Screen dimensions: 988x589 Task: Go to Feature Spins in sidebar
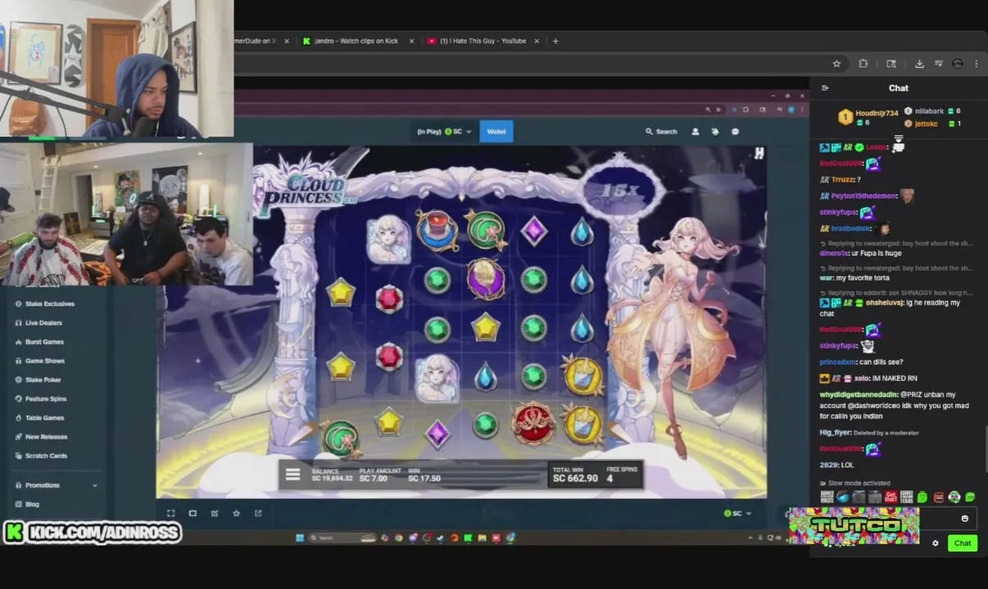pyautogui.click(x=46, y=398)
